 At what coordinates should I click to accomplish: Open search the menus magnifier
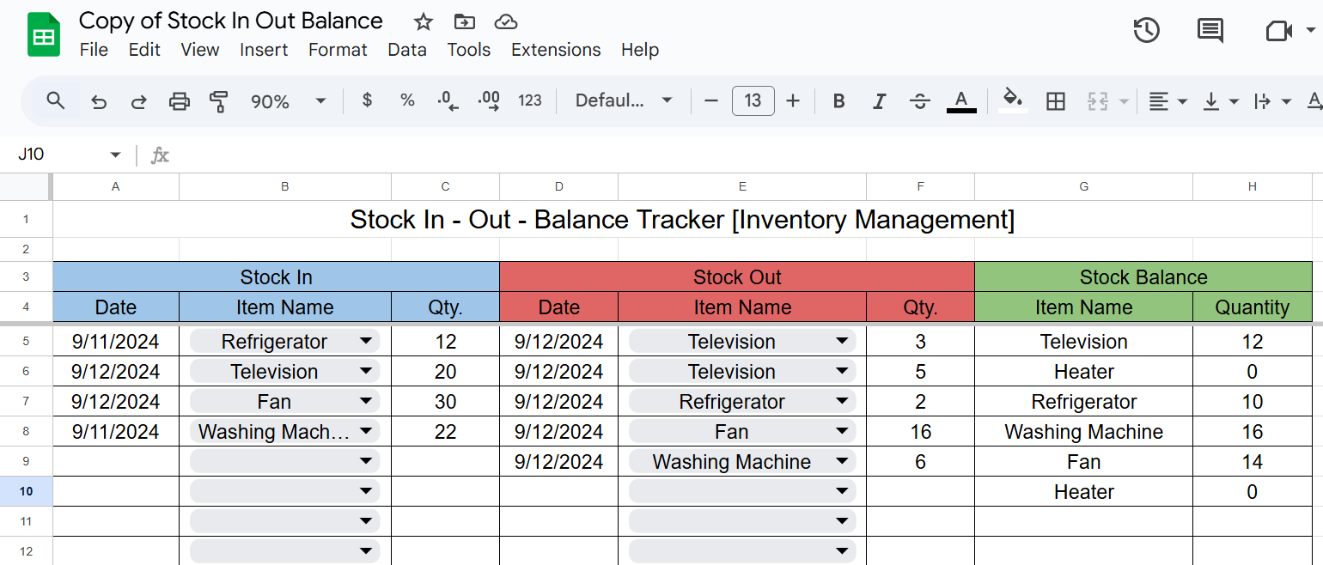click(x=56, y=101)
